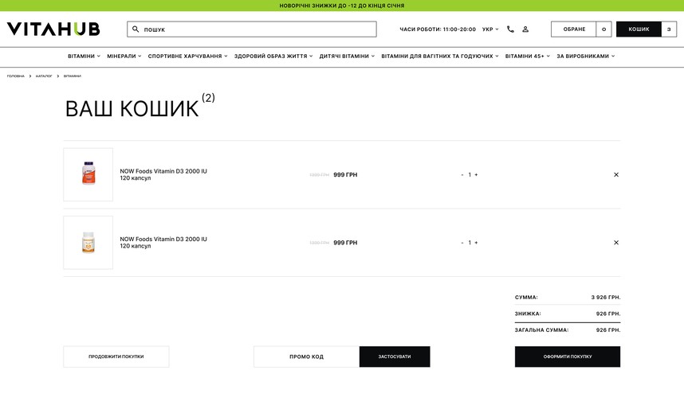Click the search magnifier icon
The height and width of the screenshot is (417, 684).
pyautogui.click(x=136, y=29)
